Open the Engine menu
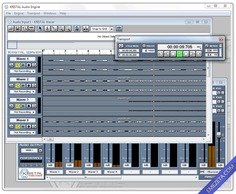This screenshot has width=236, height=194. [19, 13]
